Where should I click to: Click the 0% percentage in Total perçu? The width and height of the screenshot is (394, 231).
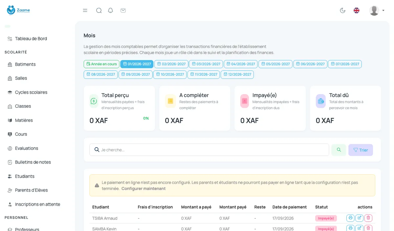click(146, 118)
